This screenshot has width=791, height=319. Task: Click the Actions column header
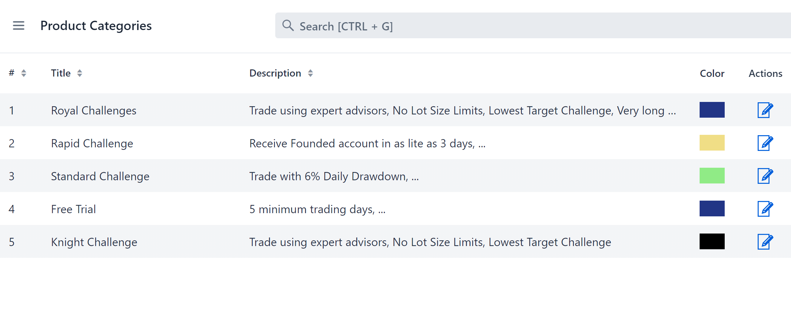pos(765,73)
